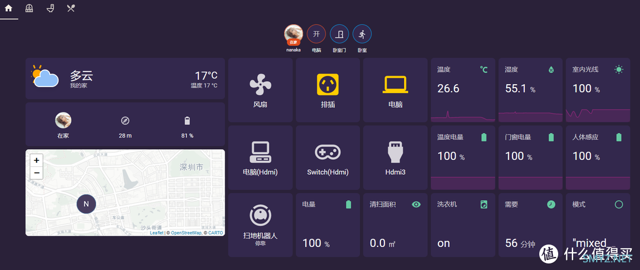
Task: Open the 温度 26.6 sensor card
Action: [x=463, y=90]
